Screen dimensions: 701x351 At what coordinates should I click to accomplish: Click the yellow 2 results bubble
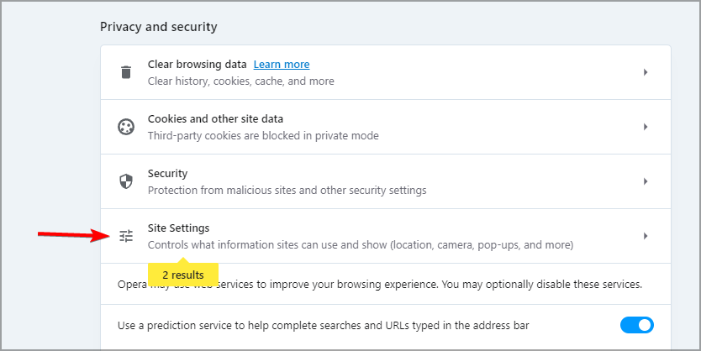click(x=183, y=273)
